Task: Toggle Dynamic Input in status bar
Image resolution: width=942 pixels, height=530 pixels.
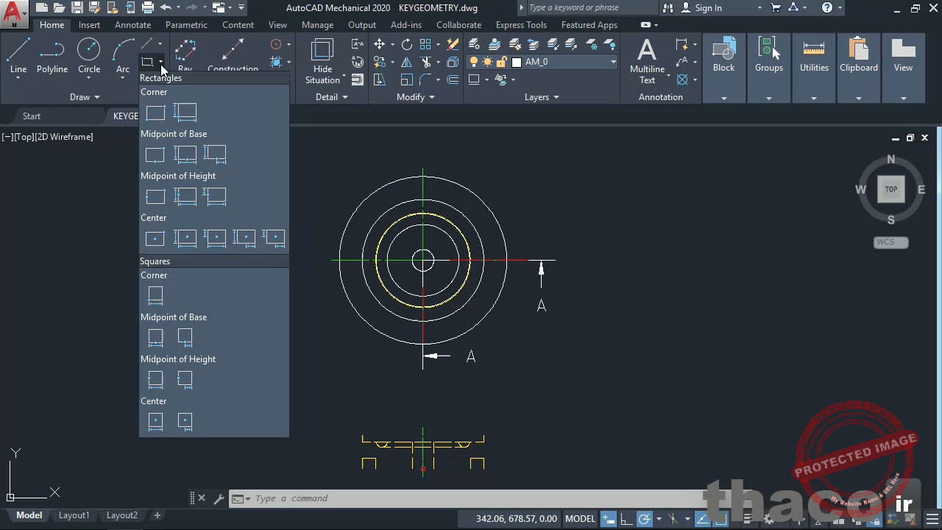Action: pyautogui.click(x=609, y=519)
